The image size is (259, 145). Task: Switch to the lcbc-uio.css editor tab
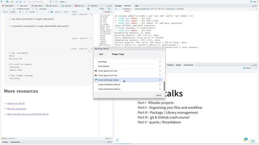53,6
